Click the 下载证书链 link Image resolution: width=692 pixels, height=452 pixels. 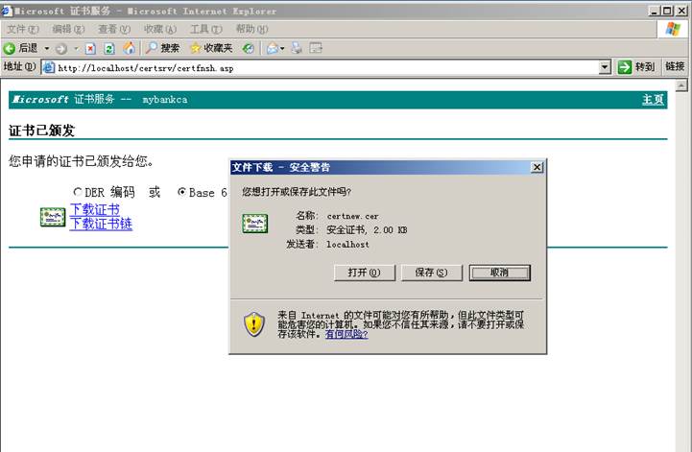click(101, 224)
